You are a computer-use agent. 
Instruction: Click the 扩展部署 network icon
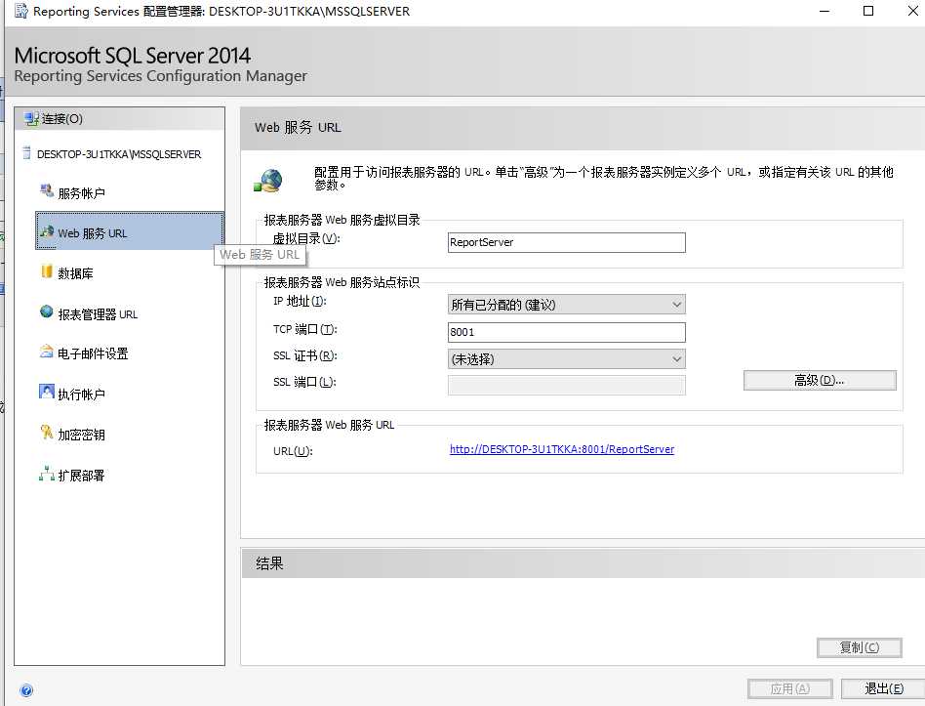[x=47, y=474]
